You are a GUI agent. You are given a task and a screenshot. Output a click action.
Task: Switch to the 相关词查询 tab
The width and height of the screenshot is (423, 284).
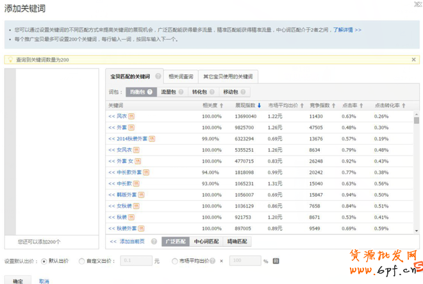180,76
